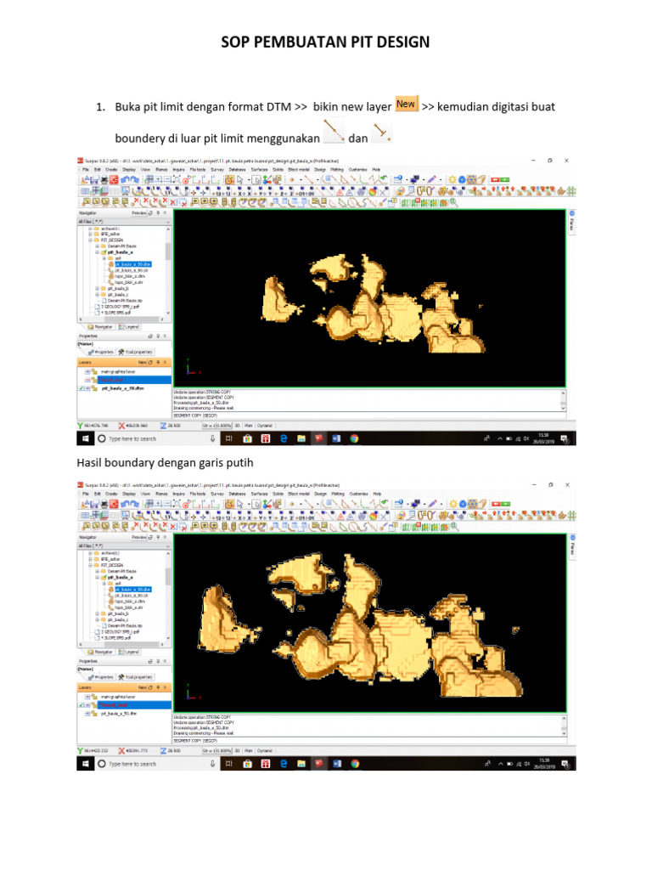This screenshot has height=870, width=652.
Task: Click the New layer icon in step 1 text
Action: 407,104
